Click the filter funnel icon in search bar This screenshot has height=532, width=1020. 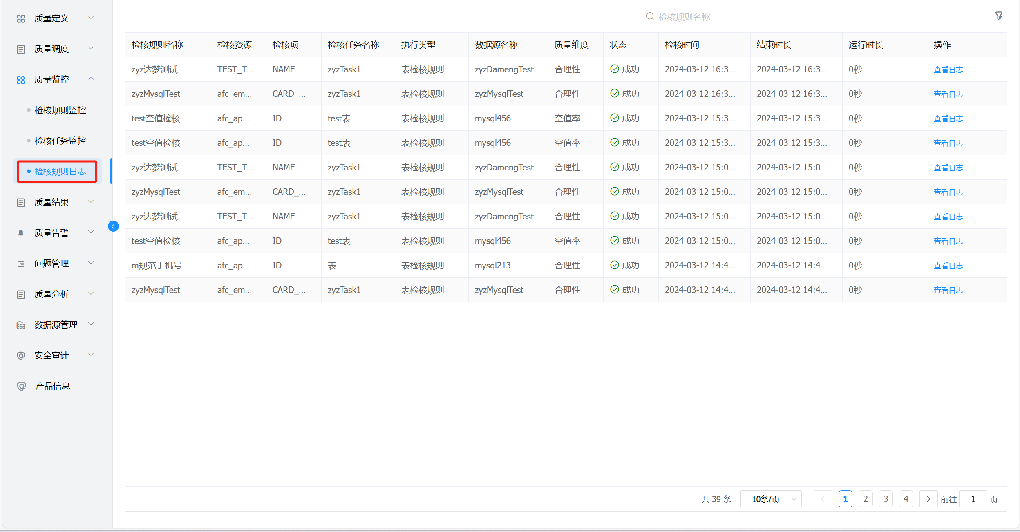coord(999,16)
